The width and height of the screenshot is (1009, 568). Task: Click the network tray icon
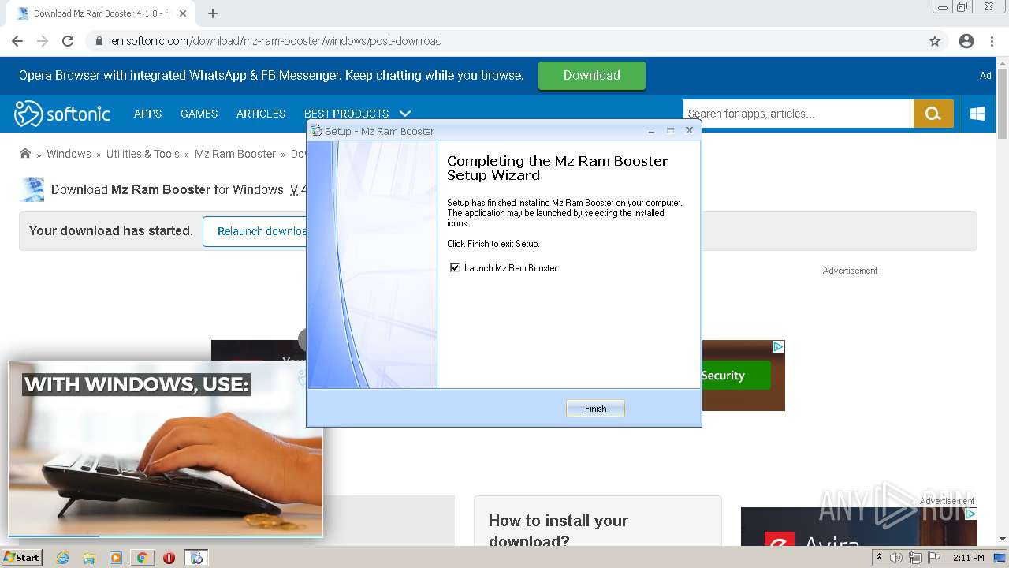pos(914,558)
